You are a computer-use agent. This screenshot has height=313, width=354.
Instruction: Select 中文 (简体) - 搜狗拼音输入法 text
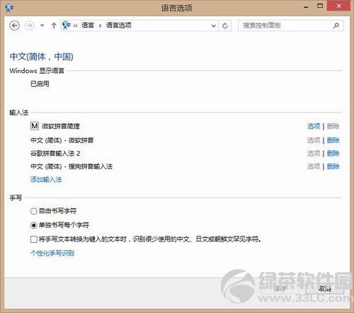click(x=72, y=166)
